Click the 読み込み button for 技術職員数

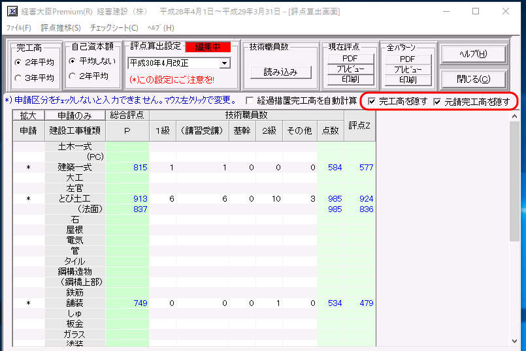pyautogui.click(x=281, y=72)
